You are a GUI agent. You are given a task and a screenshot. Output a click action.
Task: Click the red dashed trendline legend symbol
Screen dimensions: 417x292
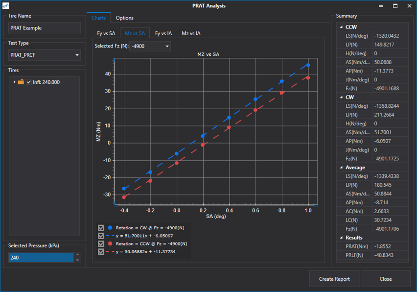tap(110, 251)
